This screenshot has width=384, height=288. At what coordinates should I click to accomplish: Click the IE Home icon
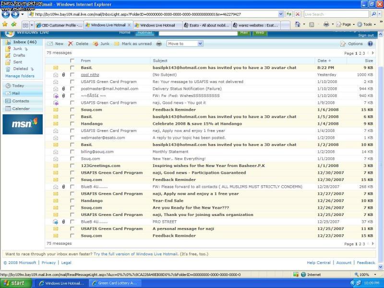298,24
